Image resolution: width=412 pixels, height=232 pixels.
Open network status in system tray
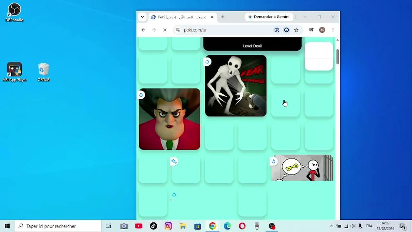pyautogui.click(x=346, y=226)
